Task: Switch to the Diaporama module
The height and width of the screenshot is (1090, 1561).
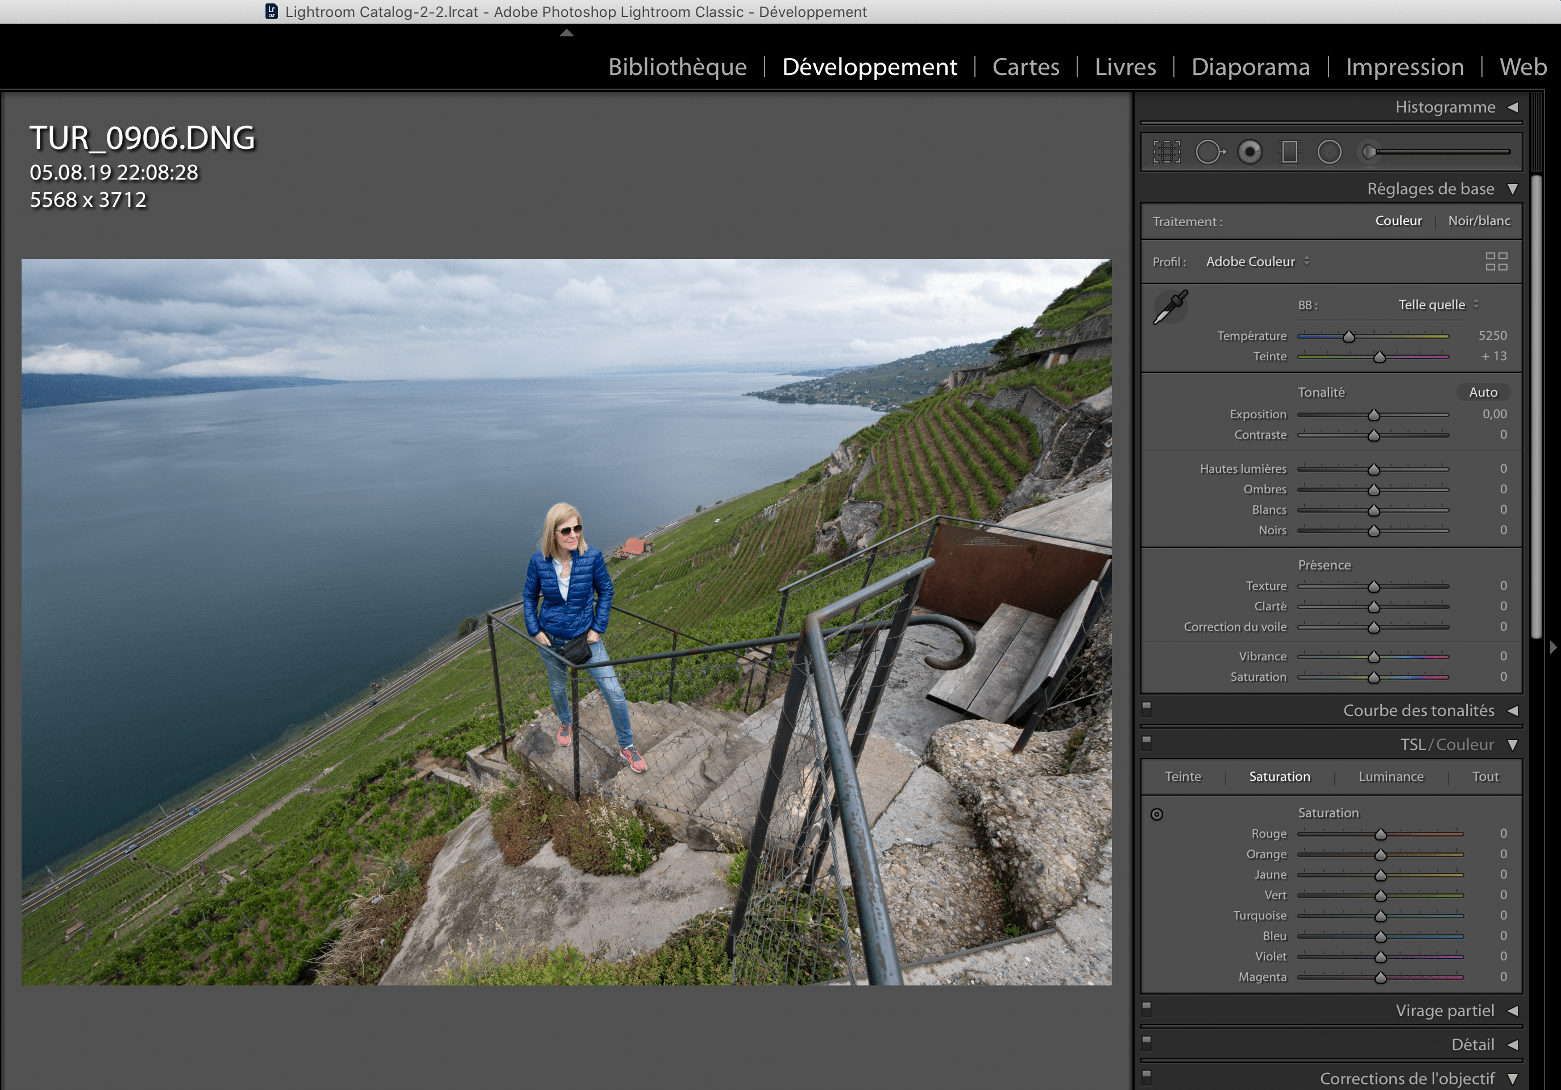Action: (1250, 66)
